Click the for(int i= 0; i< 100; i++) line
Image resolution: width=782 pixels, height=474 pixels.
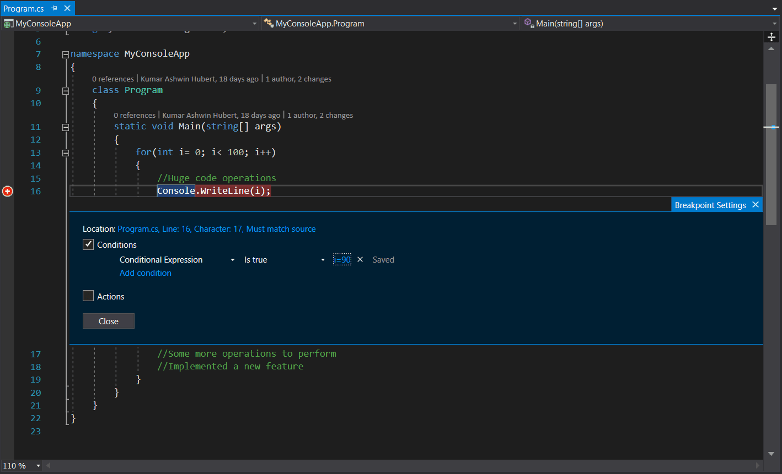point(206,152)
